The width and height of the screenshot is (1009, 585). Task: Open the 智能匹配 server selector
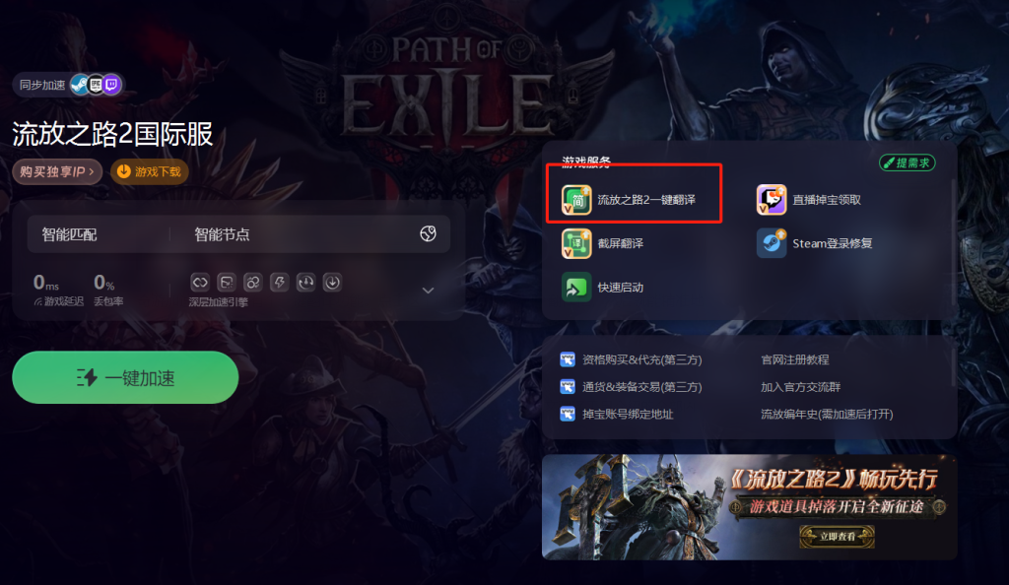[x=70, y=234]
